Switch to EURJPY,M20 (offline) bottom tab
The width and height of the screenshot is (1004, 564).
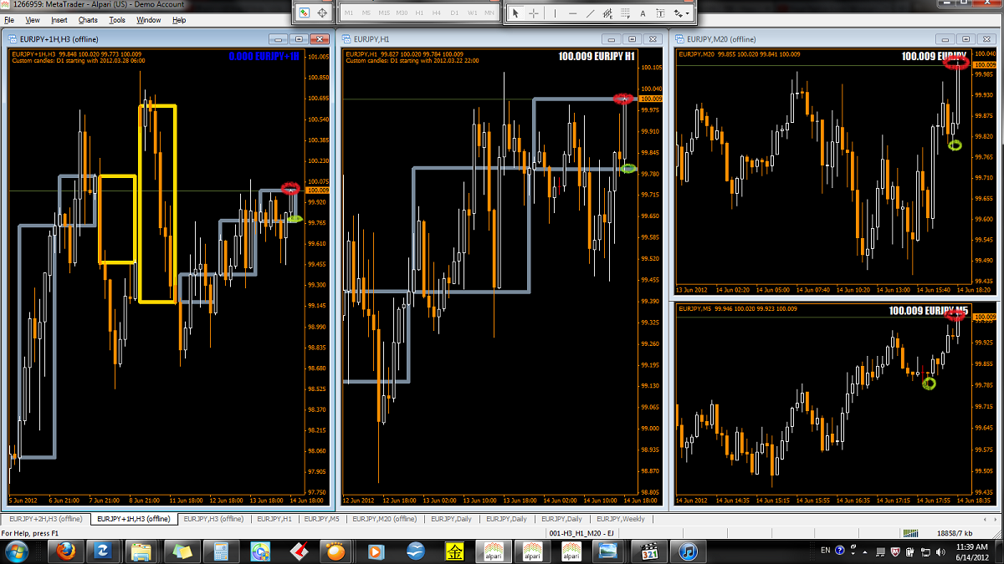tap(385, 519)
